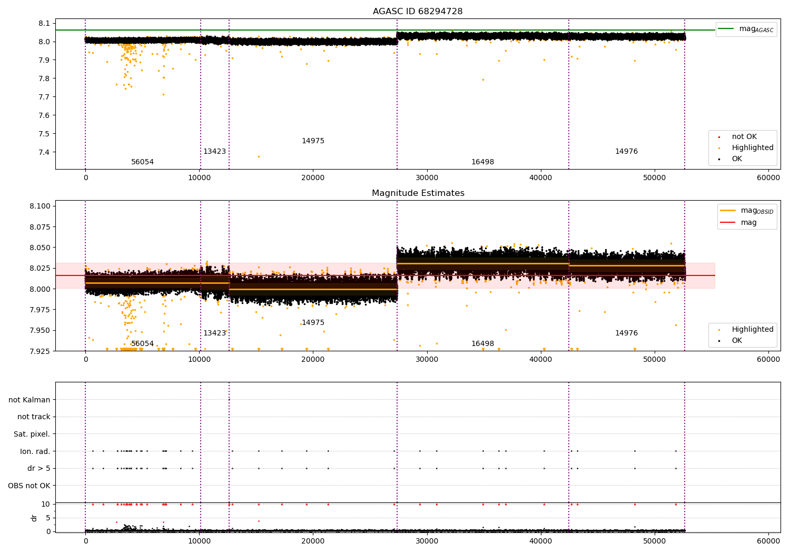The height and width of the screenshot is (553, 790).
Task: Click the red 'mag' legend entry
Action: [x=738, y=223]
